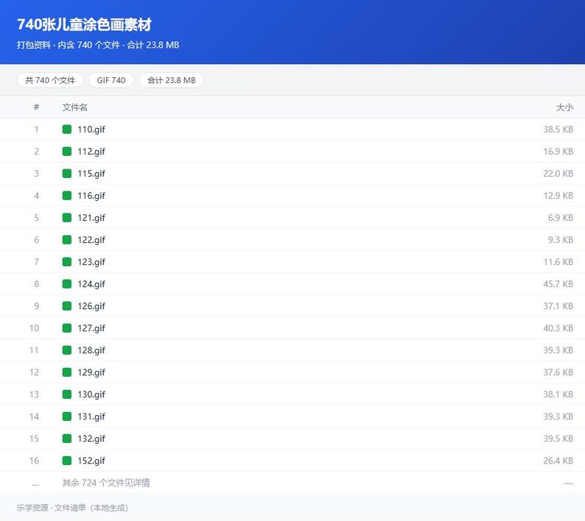Open the file name 110.gif
Image resolution: width=585 pixels, height=521 pixels.
tap(91, 130)
